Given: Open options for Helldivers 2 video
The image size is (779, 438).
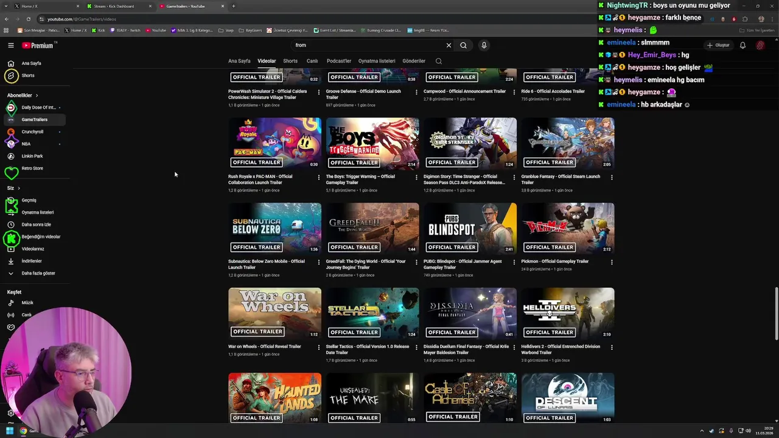Looking at the screenshot, I should click(x=612, y=347).
